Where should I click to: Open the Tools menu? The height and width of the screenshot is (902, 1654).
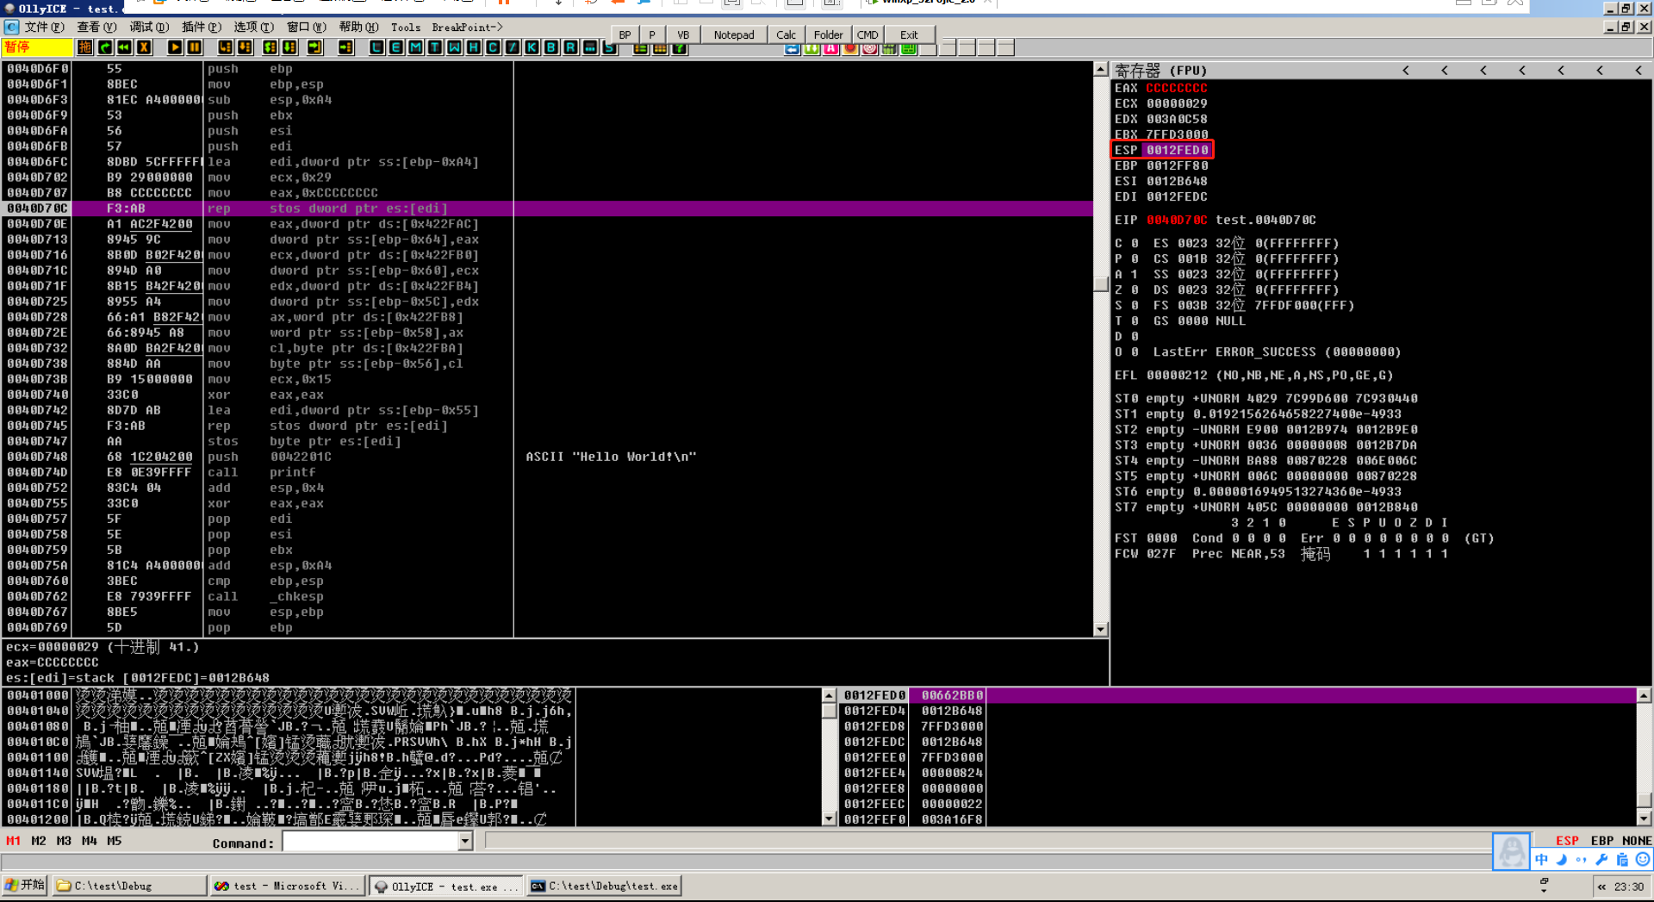(x=406, y=27)
